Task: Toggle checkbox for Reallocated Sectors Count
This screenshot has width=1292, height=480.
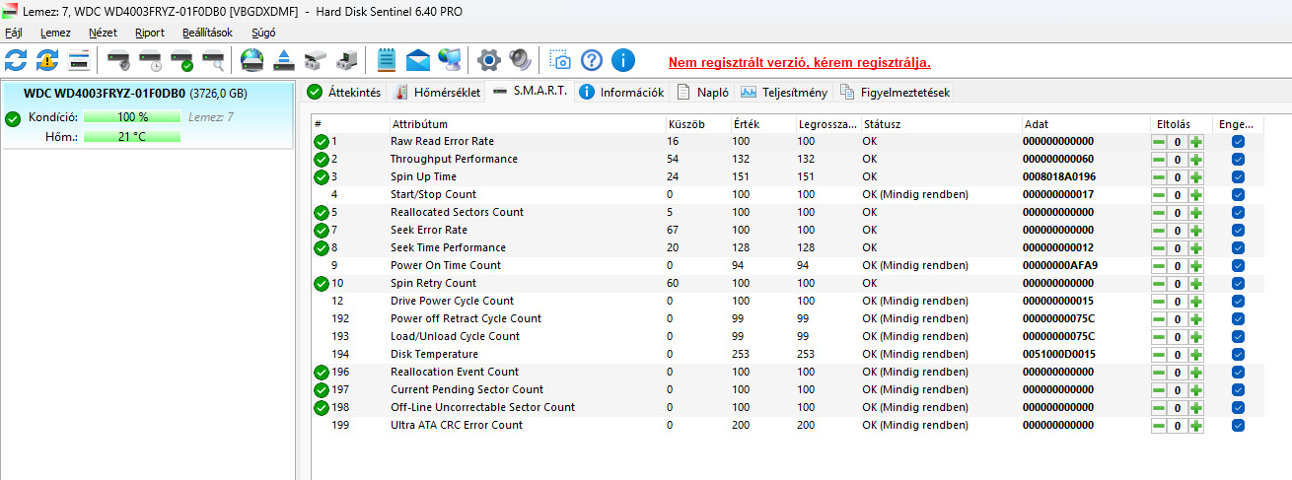Action: coord(1238,213)
